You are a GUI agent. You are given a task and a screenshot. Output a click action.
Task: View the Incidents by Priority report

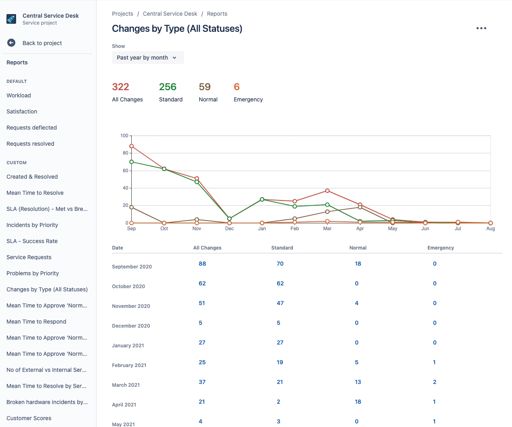tap(32, 225)
